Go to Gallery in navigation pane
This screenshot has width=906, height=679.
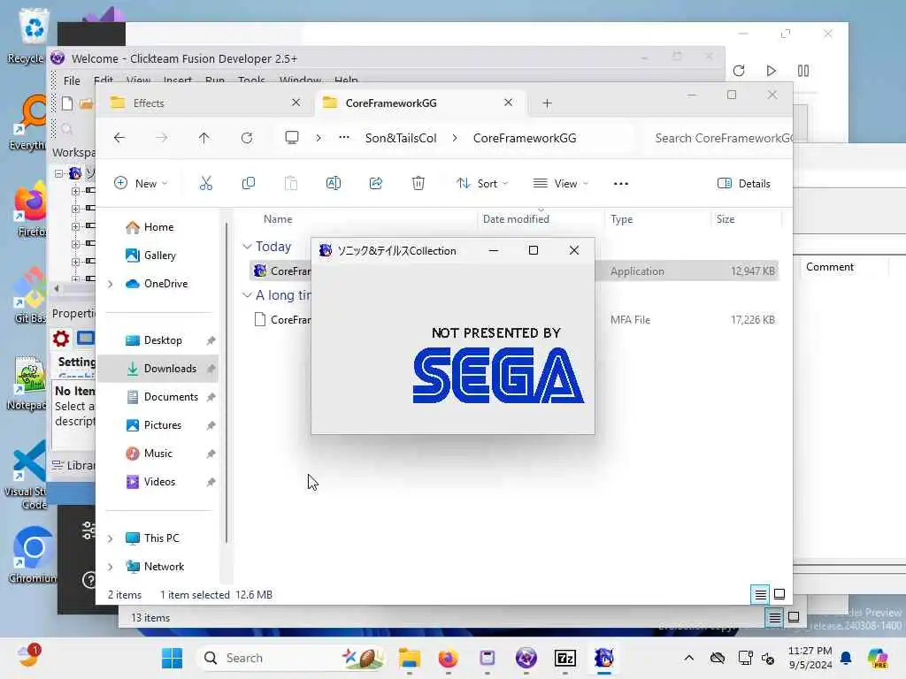pyautogui.click(x=159, y=256)
